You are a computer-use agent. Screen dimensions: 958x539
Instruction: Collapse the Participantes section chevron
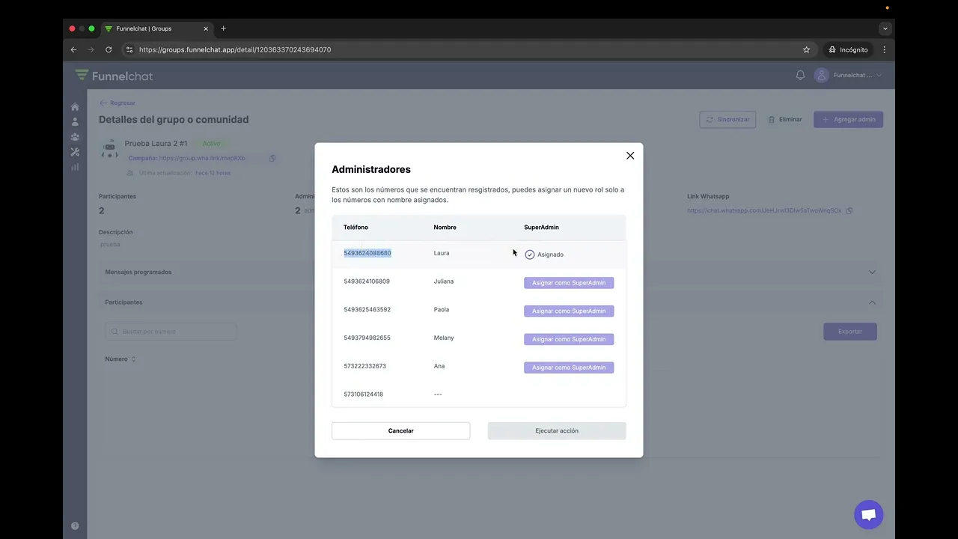(x=872, y=302)
